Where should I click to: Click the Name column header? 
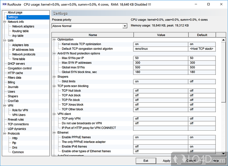coord(93,35)
